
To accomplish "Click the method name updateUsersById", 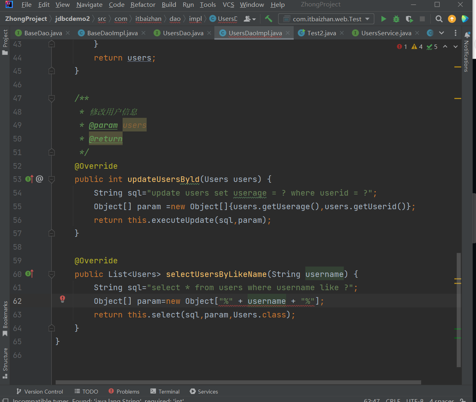I will [163, 180].
